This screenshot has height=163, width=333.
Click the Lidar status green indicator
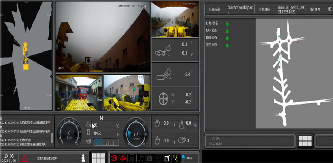227,24
